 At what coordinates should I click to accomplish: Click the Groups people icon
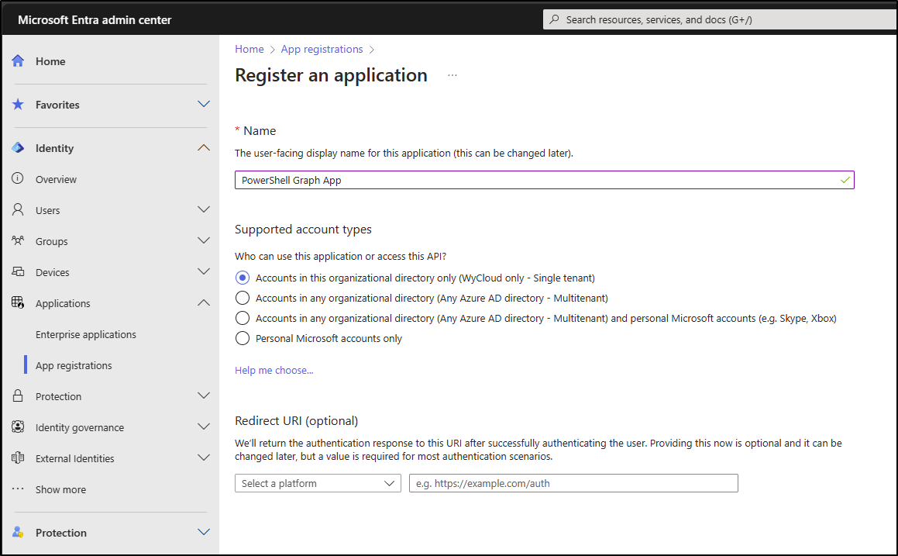(19, 241)
